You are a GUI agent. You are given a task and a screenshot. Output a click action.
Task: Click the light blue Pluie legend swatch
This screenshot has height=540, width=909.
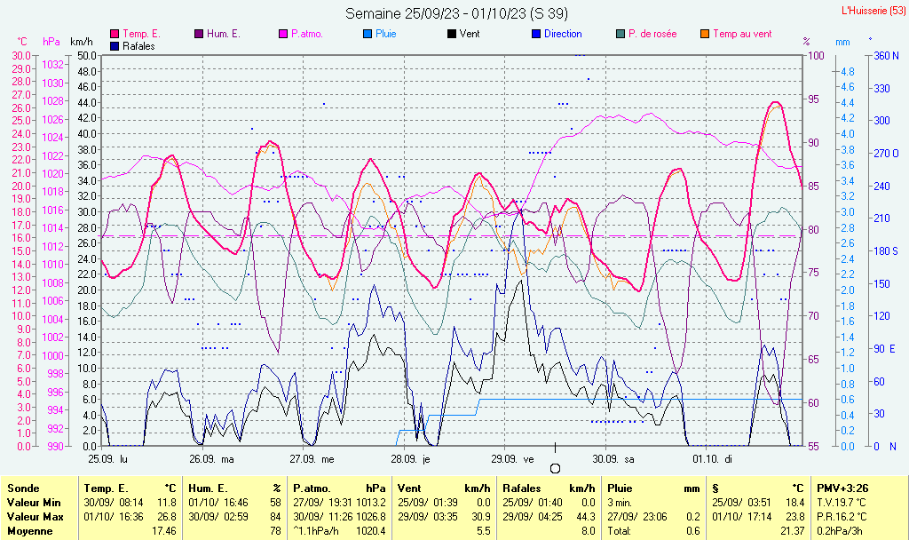(368, 35)
